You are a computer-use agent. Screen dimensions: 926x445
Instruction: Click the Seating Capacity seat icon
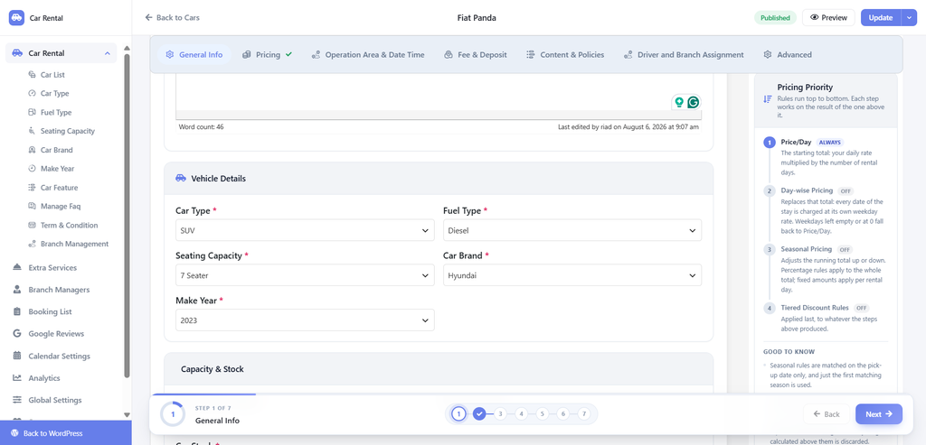pos(32,131)
